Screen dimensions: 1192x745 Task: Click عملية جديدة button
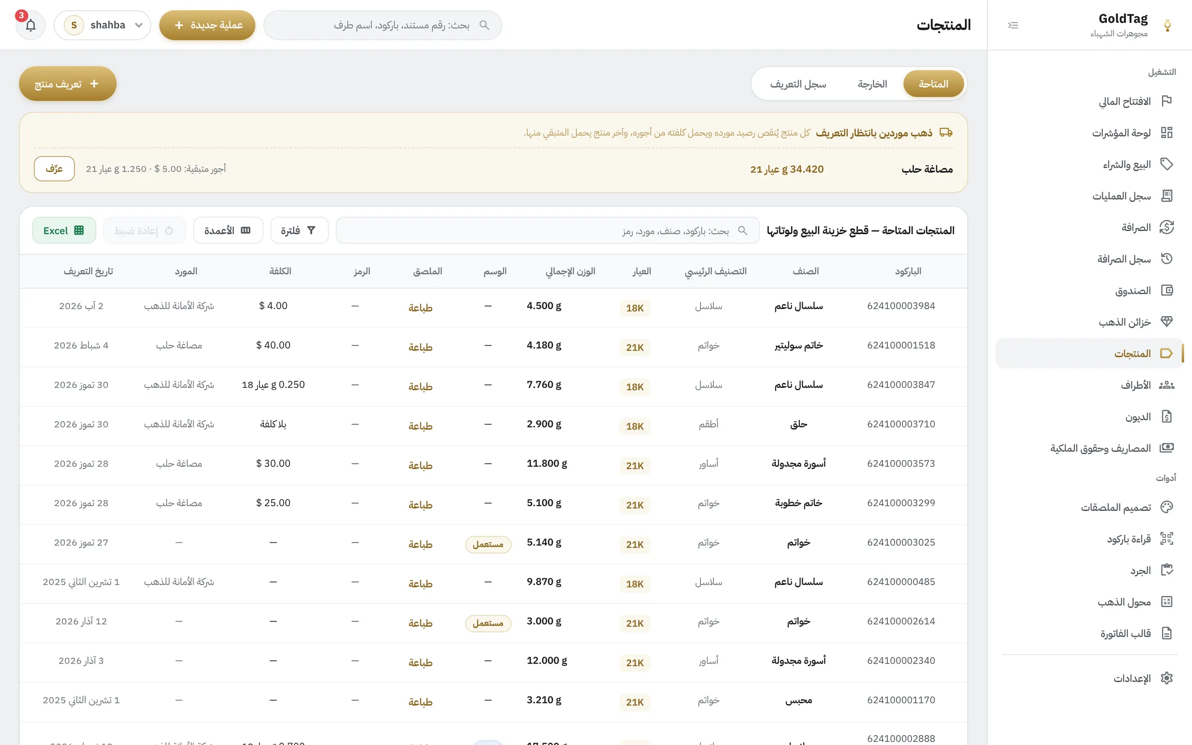coord(207,25)
